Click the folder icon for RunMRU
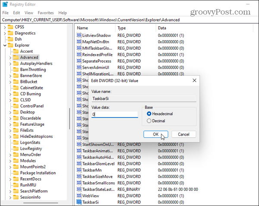Screen dimensions: 259x206 click(x=16, y=185)
